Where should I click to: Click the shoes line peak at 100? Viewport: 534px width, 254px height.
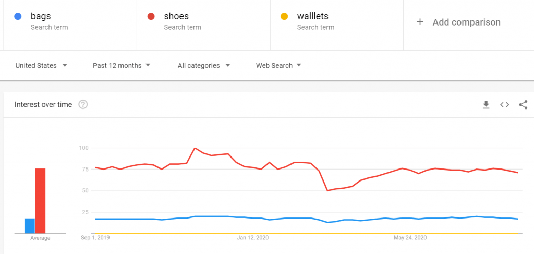[x=195, y=148]
